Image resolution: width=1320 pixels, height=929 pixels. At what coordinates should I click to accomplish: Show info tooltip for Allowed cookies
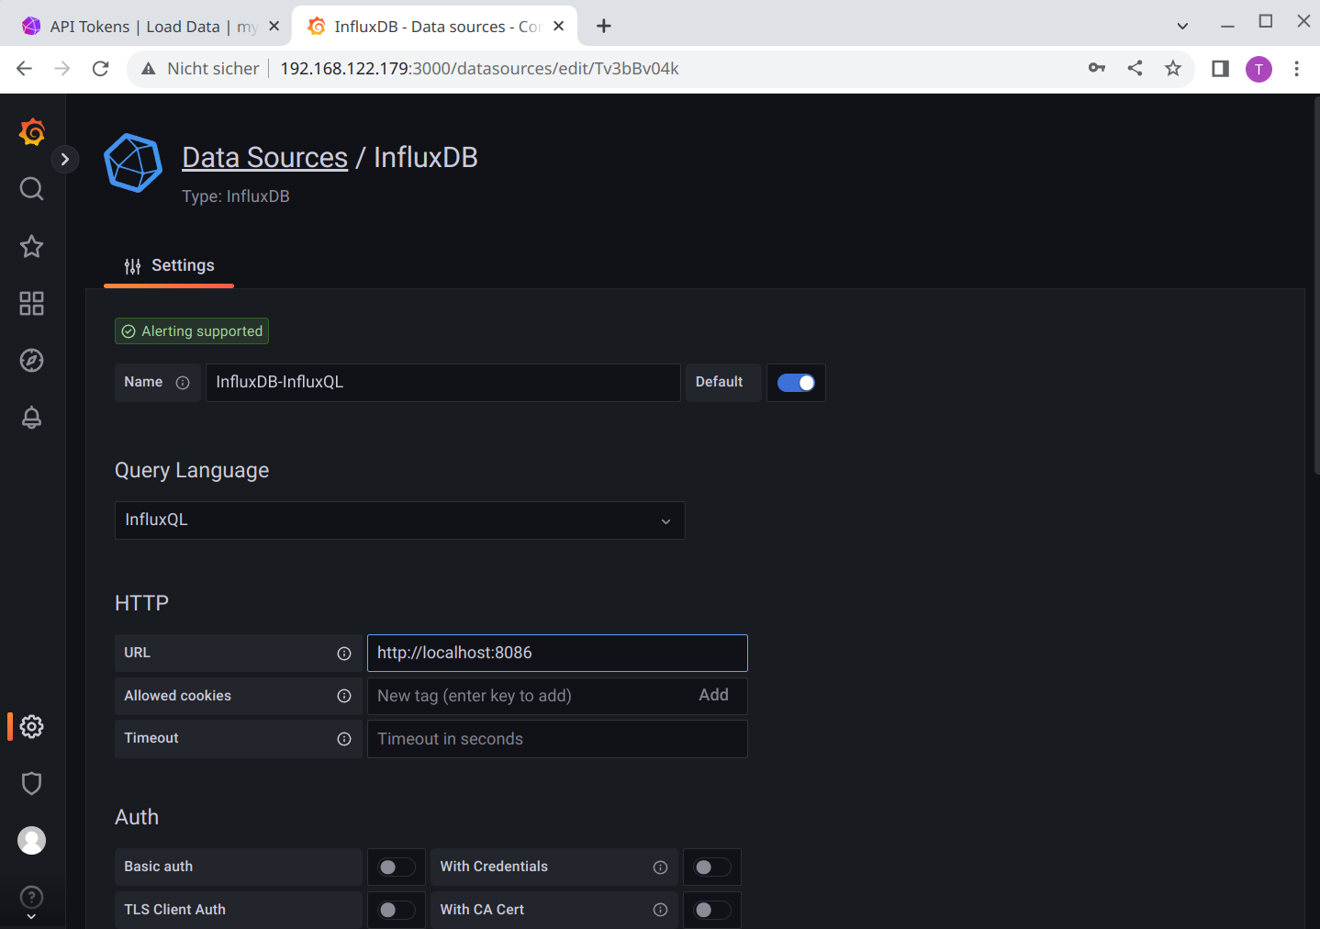coord(344,697)
